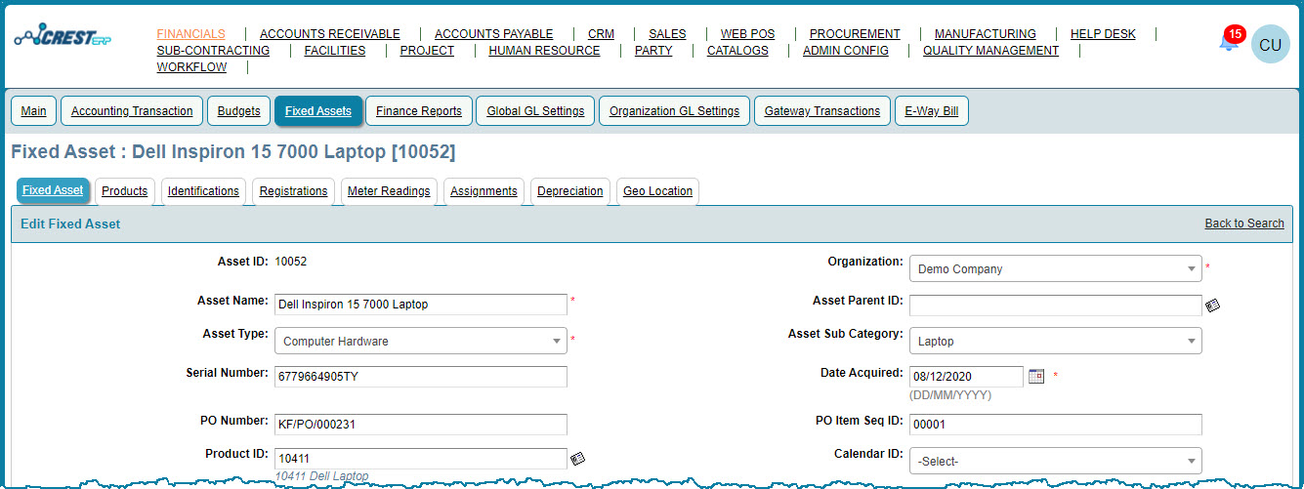Image resolution: width=1304 pixels, height=489 pixels.
Task: Open the Date Acquired calendar picker
Action: (x=1036, y=376)
